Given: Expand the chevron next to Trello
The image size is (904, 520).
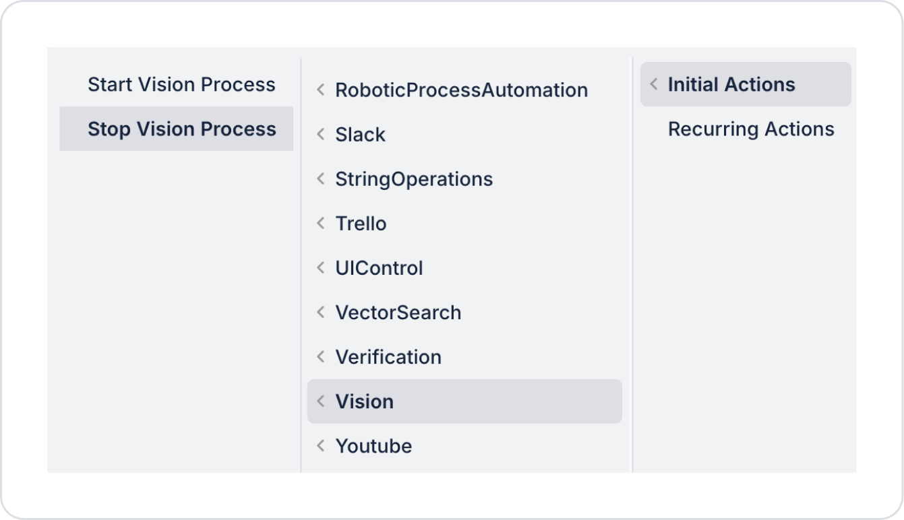Looking at the screenshot, I should [321, 224].
